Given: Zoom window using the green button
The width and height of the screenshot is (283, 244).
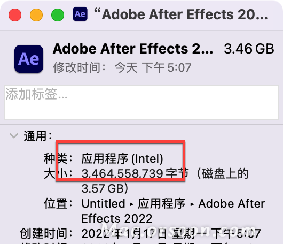Looking at the screenshot, I should pos(58,15).
